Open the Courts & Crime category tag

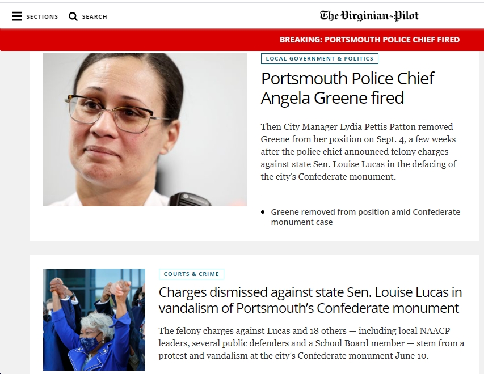click(191, 274)
